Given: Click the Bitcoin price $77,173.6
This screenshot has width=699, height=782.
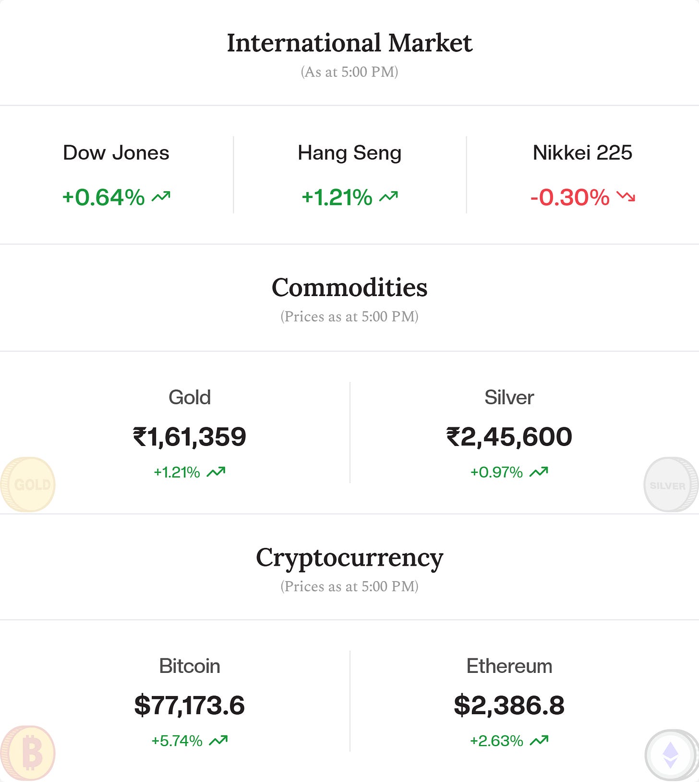Looking at the screenshot, I should point(189,706).
